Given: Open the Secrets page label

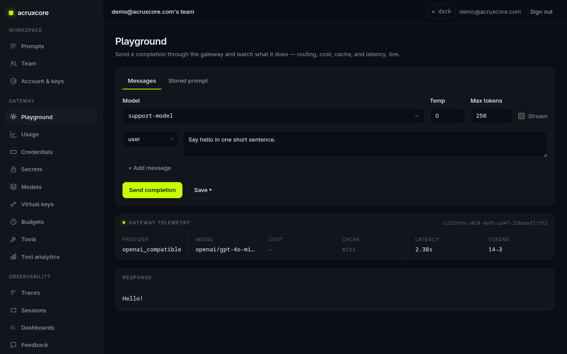Looking at the screenshot, I should click(32, 169).
